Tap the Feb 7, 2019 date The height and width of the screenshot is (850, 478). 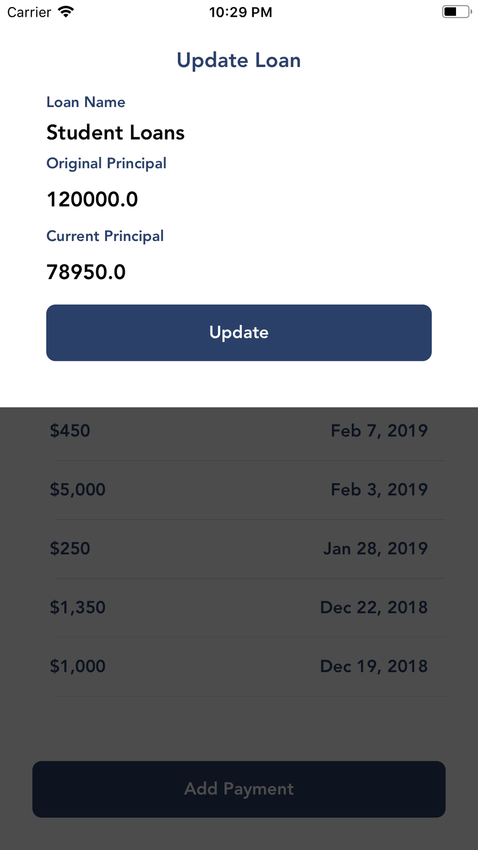pyautogui.click(x=379, y=431)
